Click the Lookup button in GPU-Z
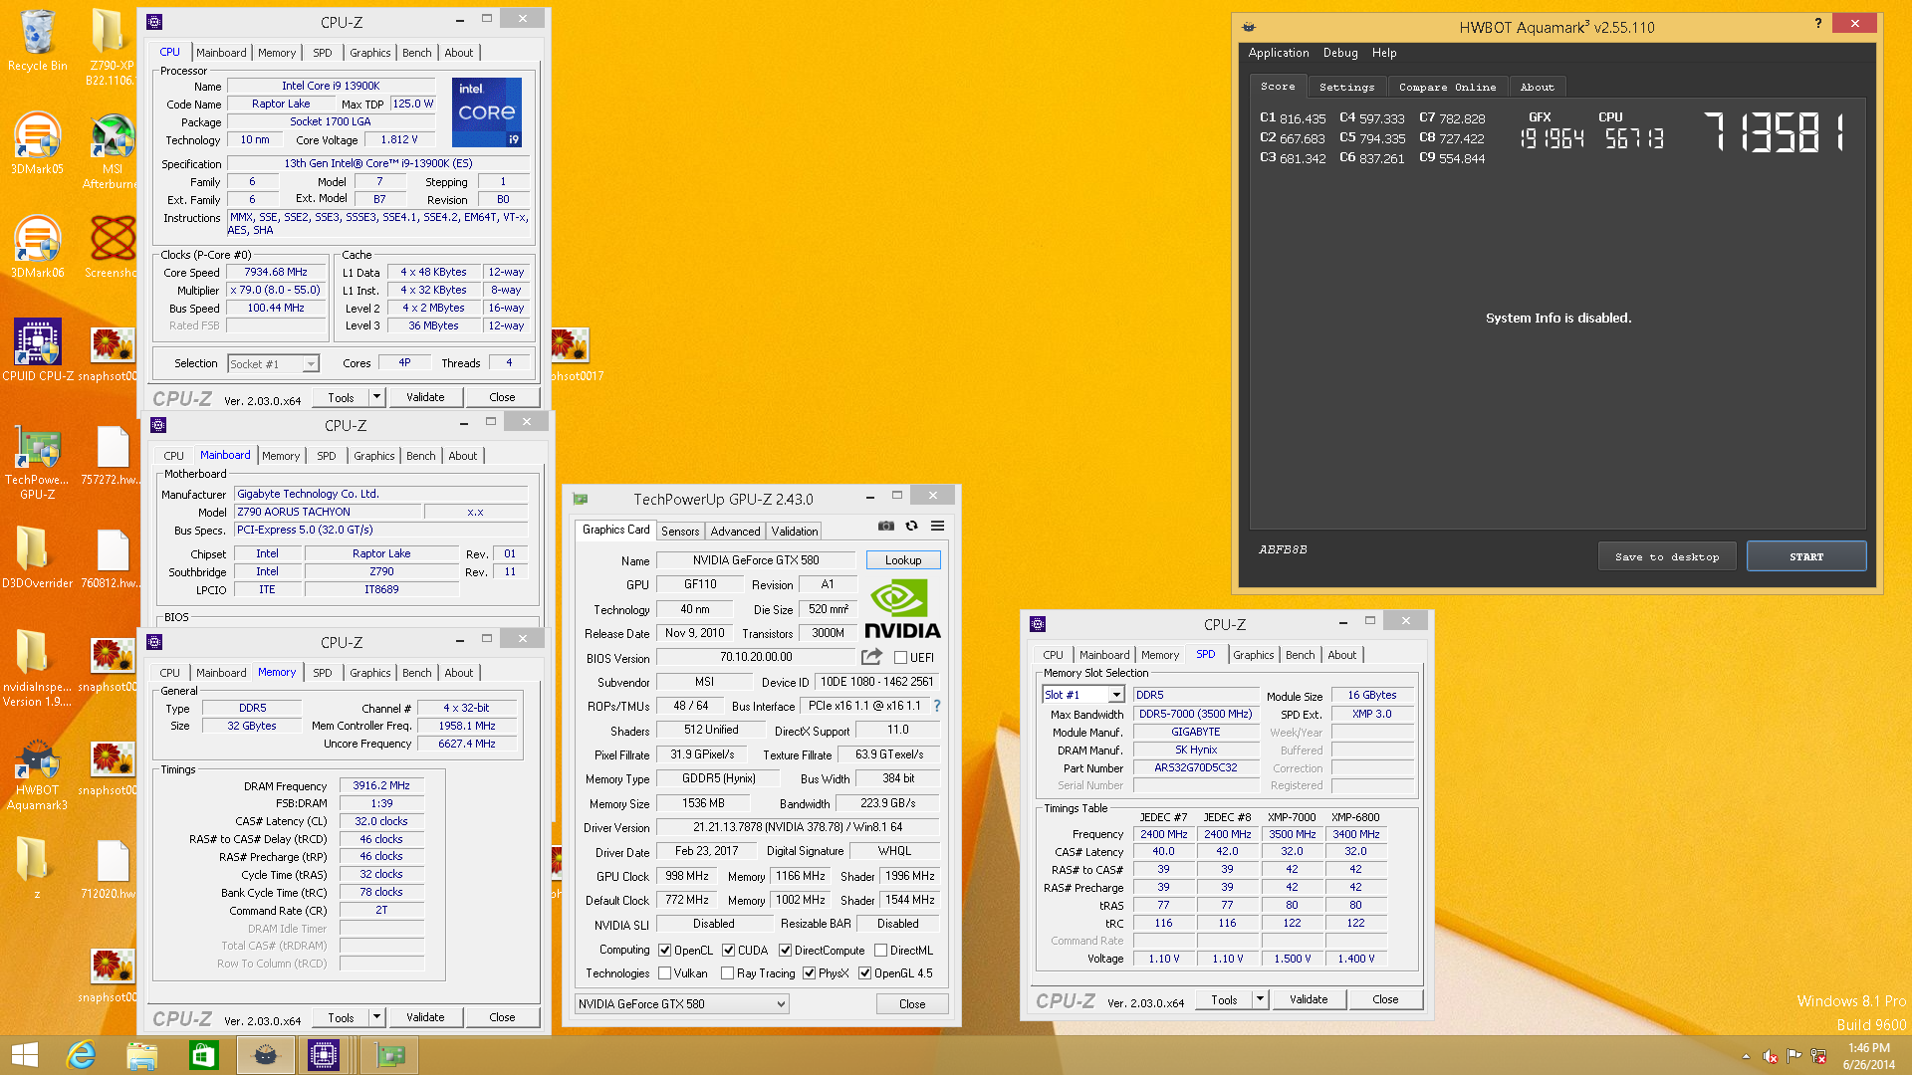 [x=903, y=560]
